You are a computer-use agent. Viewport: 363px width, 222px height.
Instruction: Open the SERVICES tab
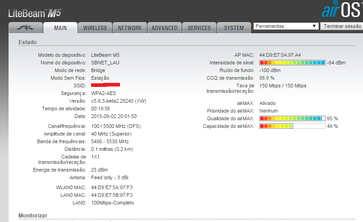pyautogui.click(x=199, y=28)
